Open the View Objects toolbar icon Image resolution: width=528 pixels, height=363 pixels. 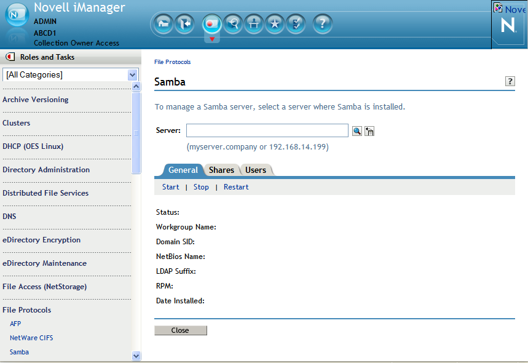233,24
